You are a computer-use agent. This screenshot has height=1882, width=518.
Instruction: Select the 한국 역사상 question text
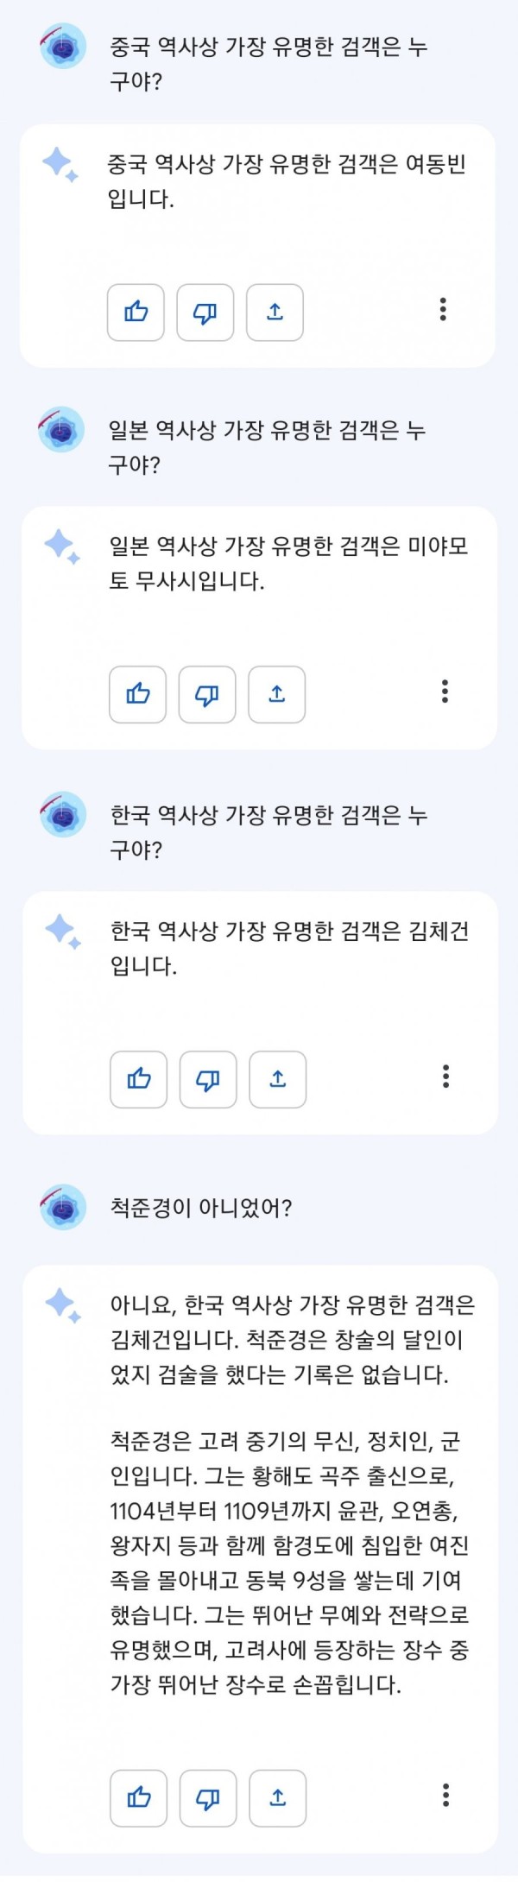pos(268,831)
